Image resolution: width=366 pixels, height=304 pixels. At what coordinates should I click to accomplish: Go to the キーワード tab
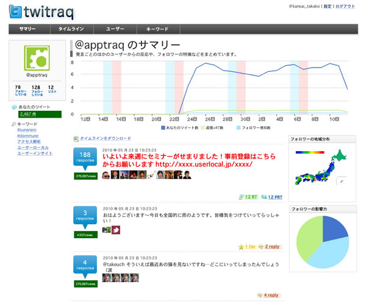157,29
